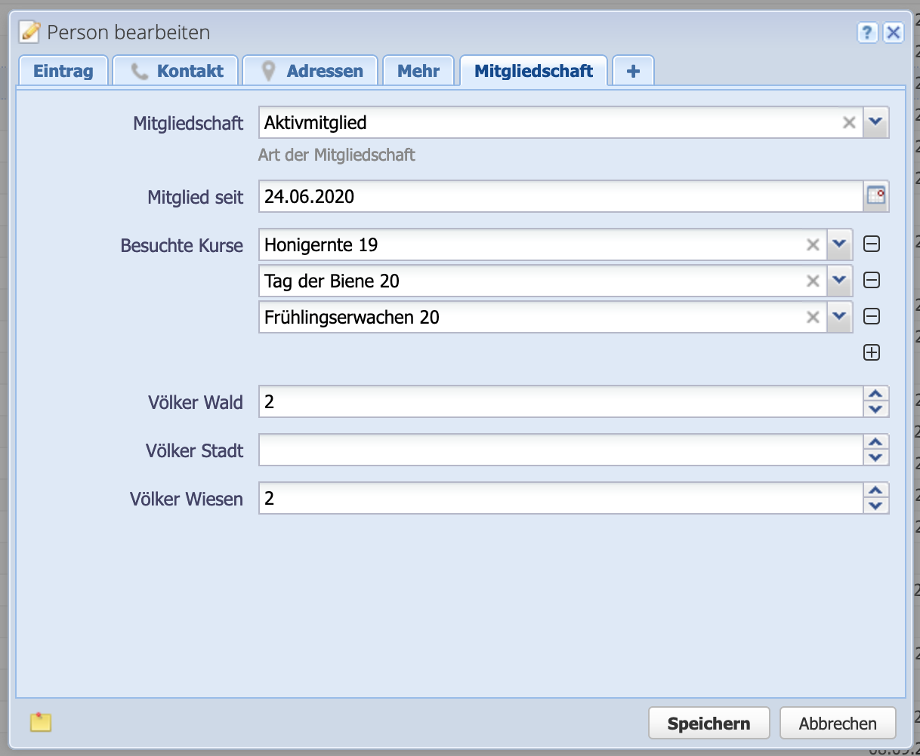The image size is (920, 756).
Task: Switch to the Adressen tab
Action: coord(310,71)
